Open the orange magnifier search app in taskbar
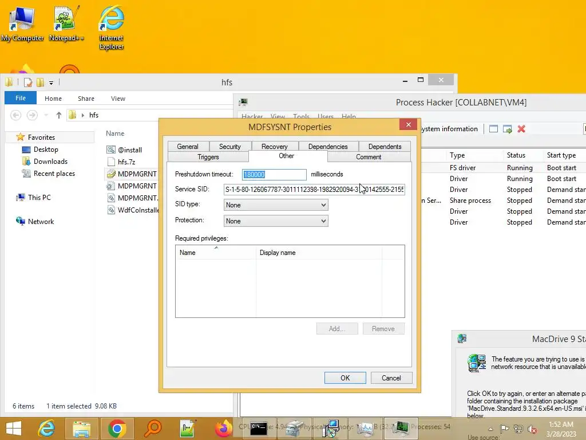The height and width of the screenshot is (440, 586). (152, 429)
